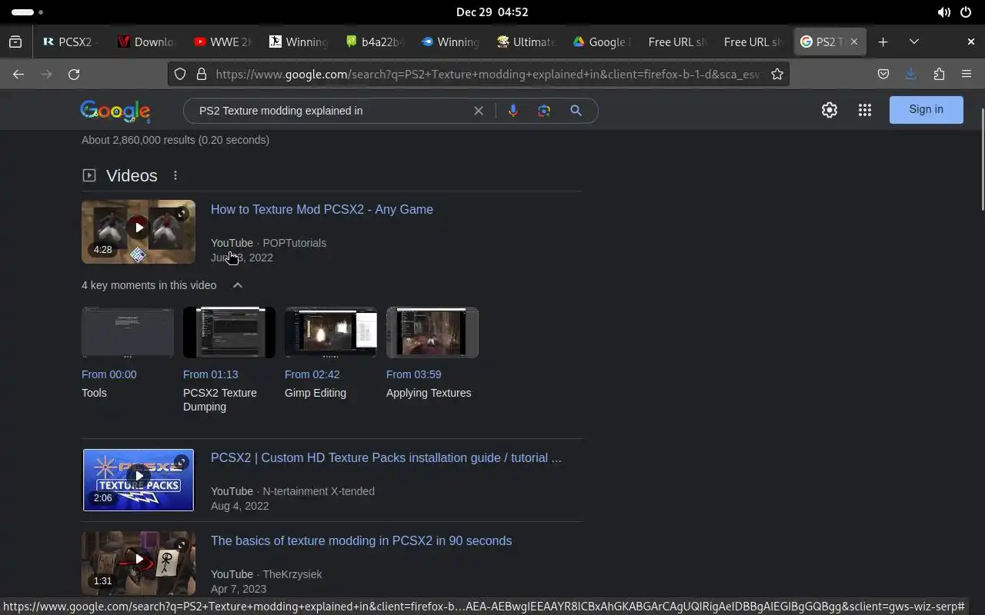Image resolution: width=985 pixels, height=615 pixels.
Task: Open the system volume indicator
Action: coord(943,12)
